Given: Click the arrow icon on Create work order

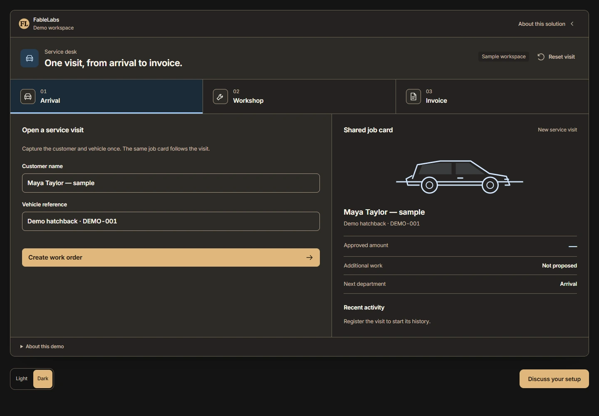Looking at the screenshot, I should [x=309, y=258].
